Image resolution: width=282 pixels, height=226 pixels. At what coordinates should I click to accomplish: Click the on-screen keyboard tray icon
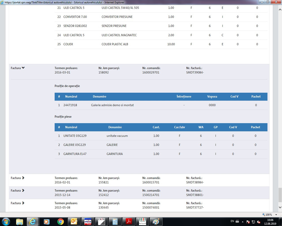tap(237, 221)
